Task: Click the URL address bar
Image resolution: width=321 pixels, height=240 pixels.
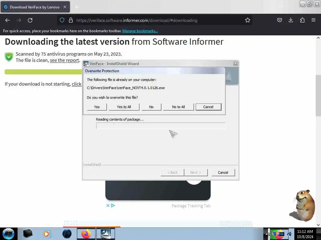Action: (x=155, y=20)
